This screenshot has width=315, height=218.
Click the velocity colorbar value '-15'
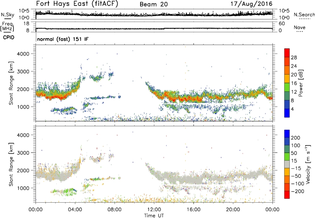(x=296, y=168)
